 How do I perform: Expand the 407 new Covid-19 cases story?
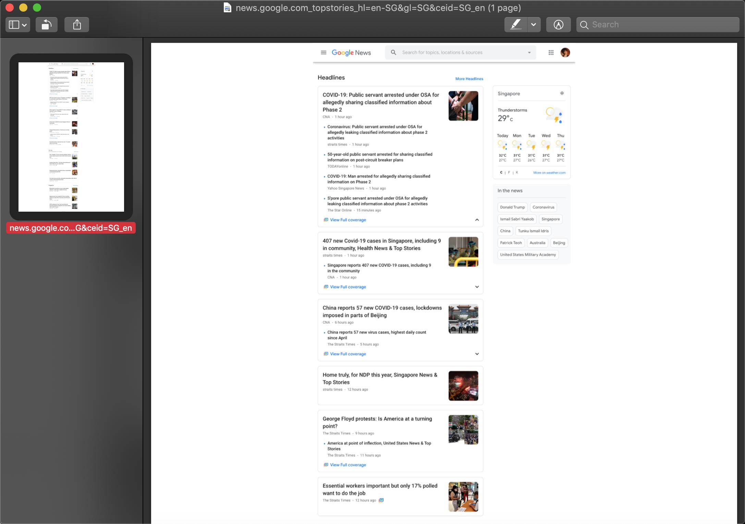tap(477, 287)
